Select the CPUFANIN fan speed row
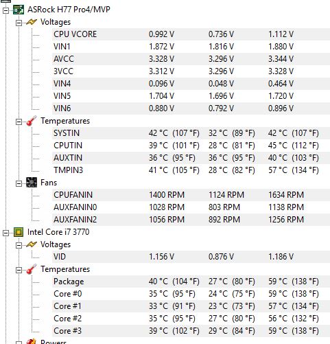The width and height of the screenshot is (330, 344). click(x=191, y=195)
